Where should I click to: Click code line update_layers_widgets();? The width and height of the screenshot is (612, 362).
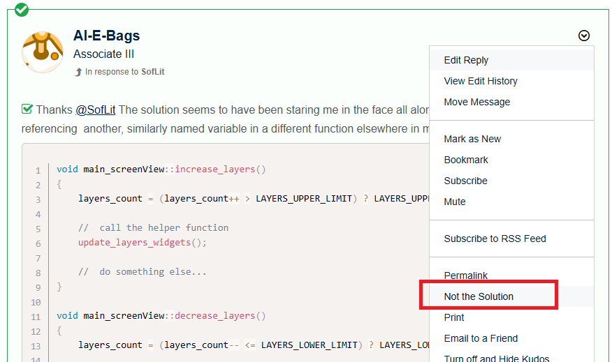[142, 243]
